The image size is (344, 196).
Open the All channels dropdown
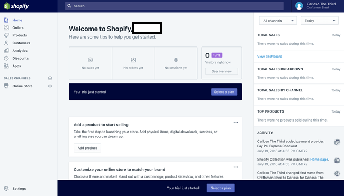click(278, 21)
